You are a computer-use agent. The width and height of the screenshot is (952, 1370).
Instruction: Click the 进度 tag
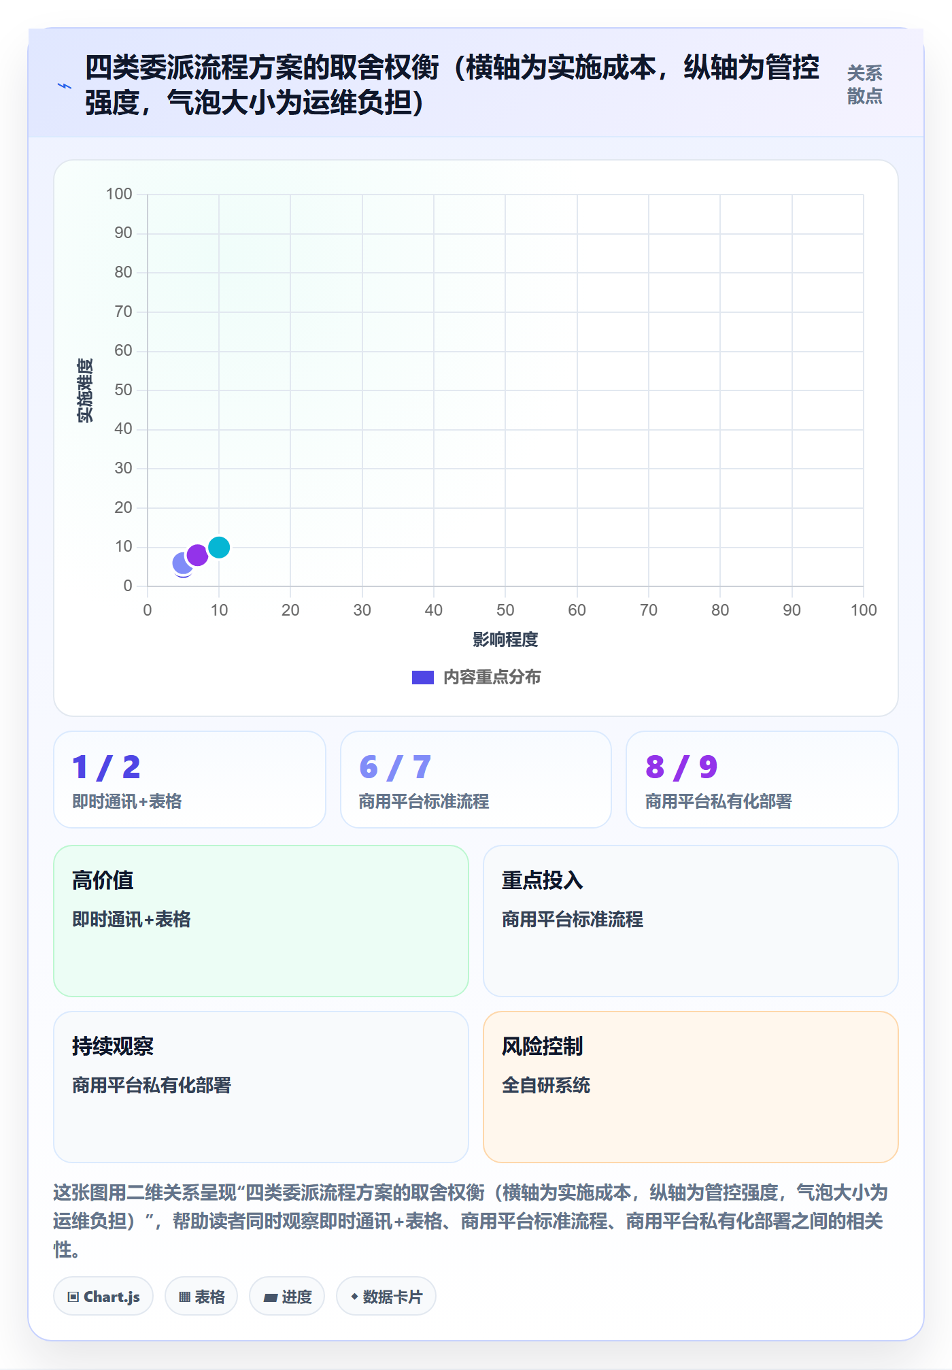pyautogui.click(x=287, y=1297)
